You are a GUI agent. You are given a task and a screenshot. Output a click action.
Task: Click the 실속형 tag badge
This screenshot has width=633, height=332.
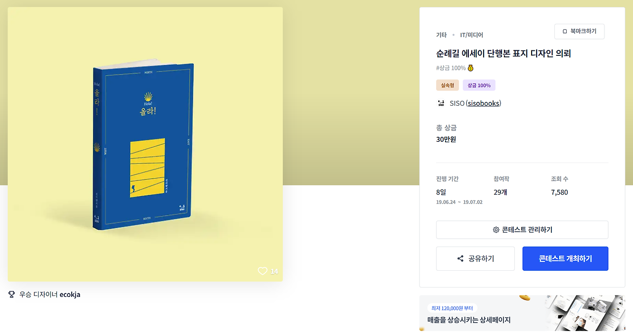448,85
